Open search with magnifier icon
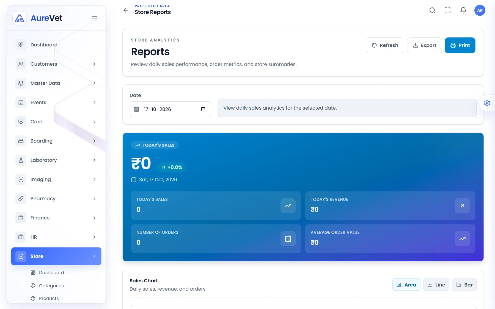 [432, 10]
